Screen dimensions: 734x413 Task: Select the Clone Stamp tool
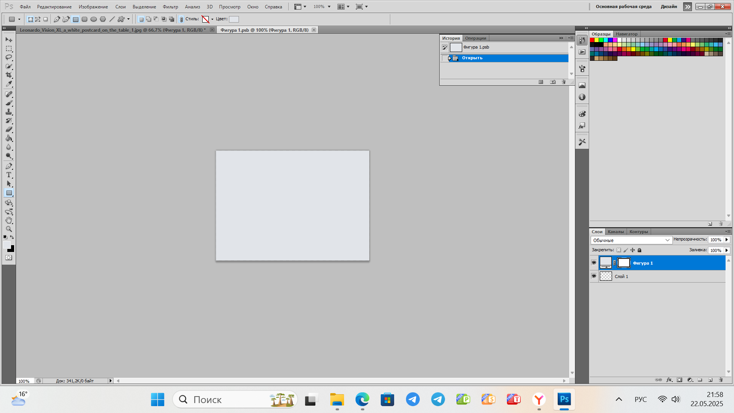(x=9, y=112)
